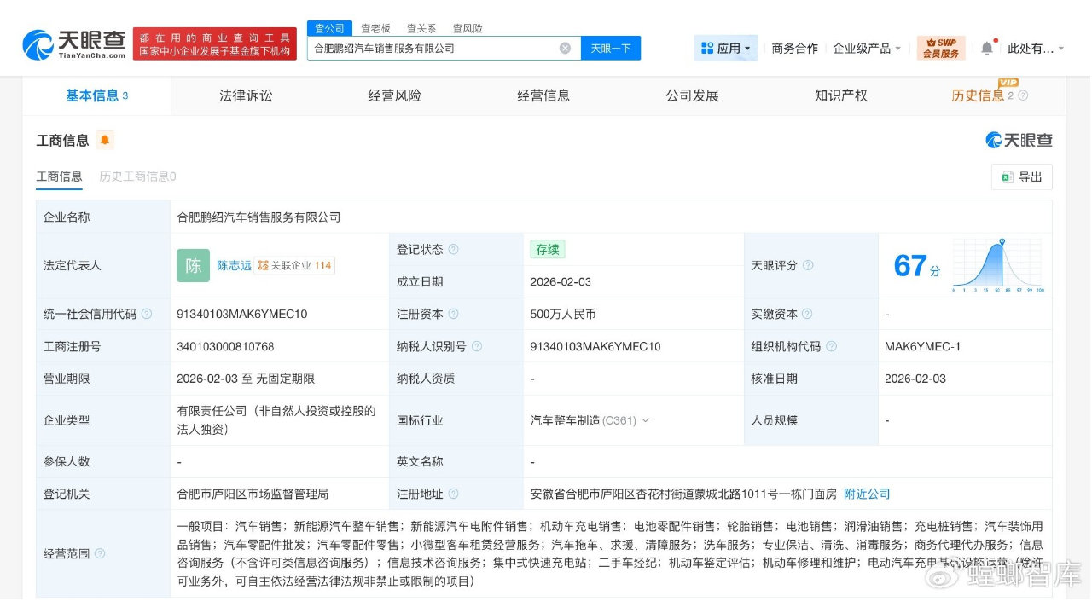
Task: Select the 查老板 search tab
Action: click(375, 27)
